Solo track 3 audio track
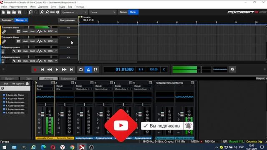This screenshot has height=150, width=267. pyautogui.click(x=33, y=51)
